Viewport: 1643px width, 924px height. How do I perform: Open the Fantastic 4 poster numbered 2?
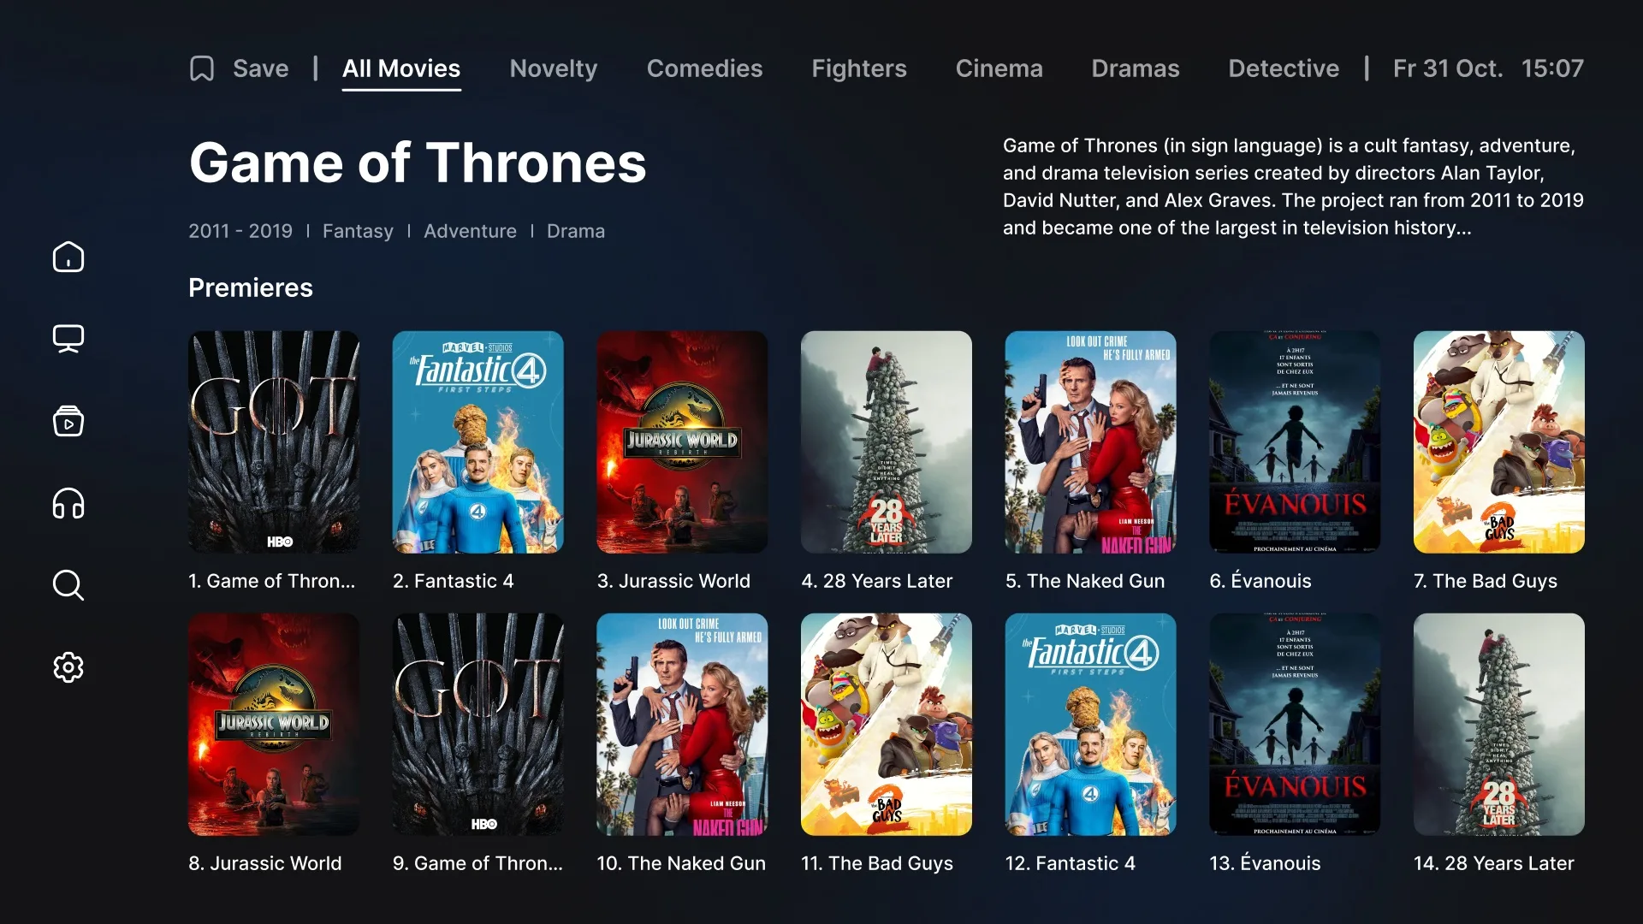477,442
